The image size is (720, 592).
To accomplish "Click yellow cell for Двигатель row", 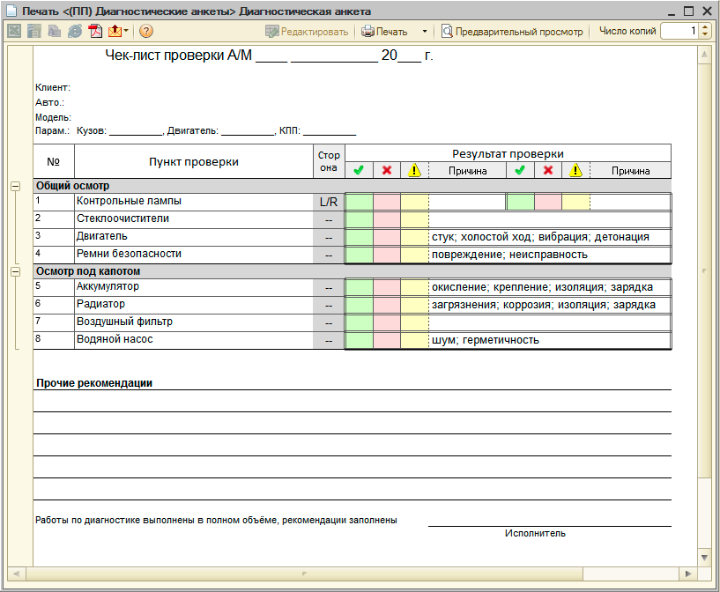I will click(415, 237).
